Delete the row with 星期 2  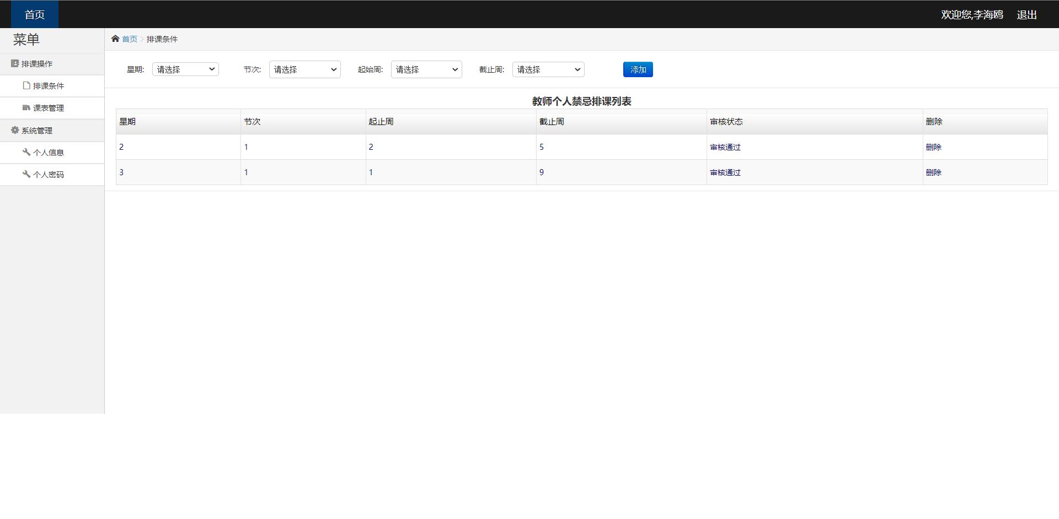933,147
